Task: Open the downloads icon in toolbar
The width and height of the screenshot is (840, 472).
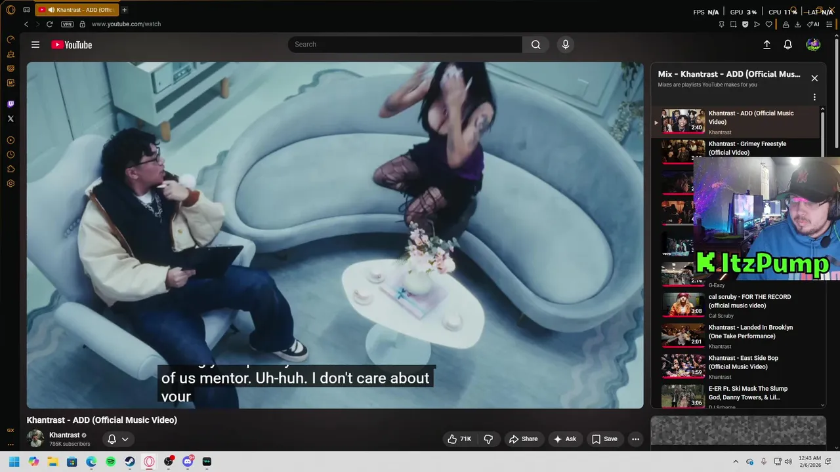Action: pyautogui.click(x=797, y=24)
